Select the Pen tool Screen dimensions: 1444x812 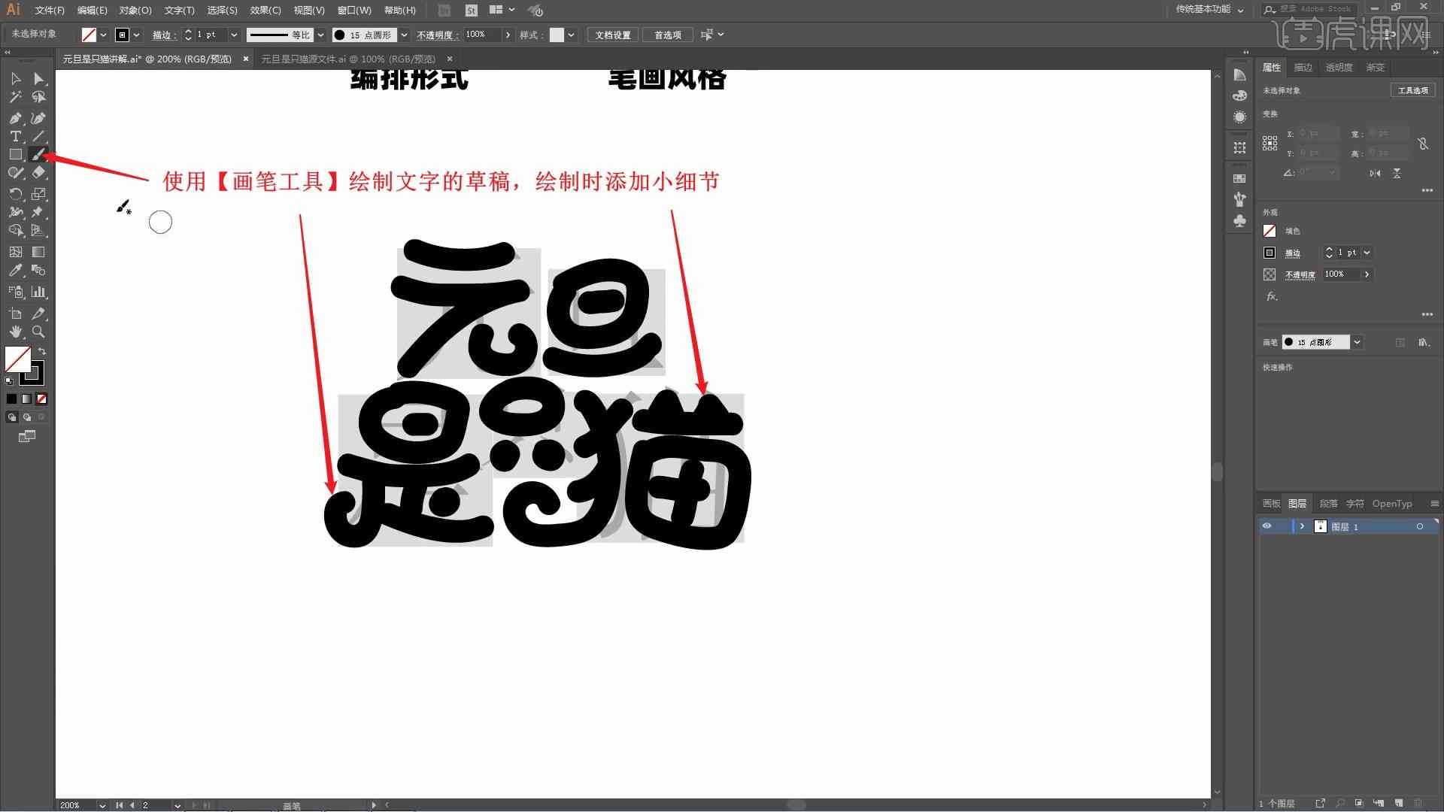pos(14,117)
